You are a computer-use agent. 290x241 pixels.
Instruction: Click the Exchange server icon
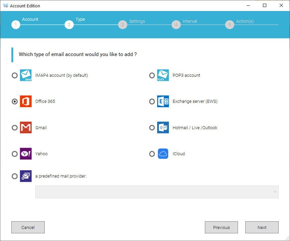[163, 101]
